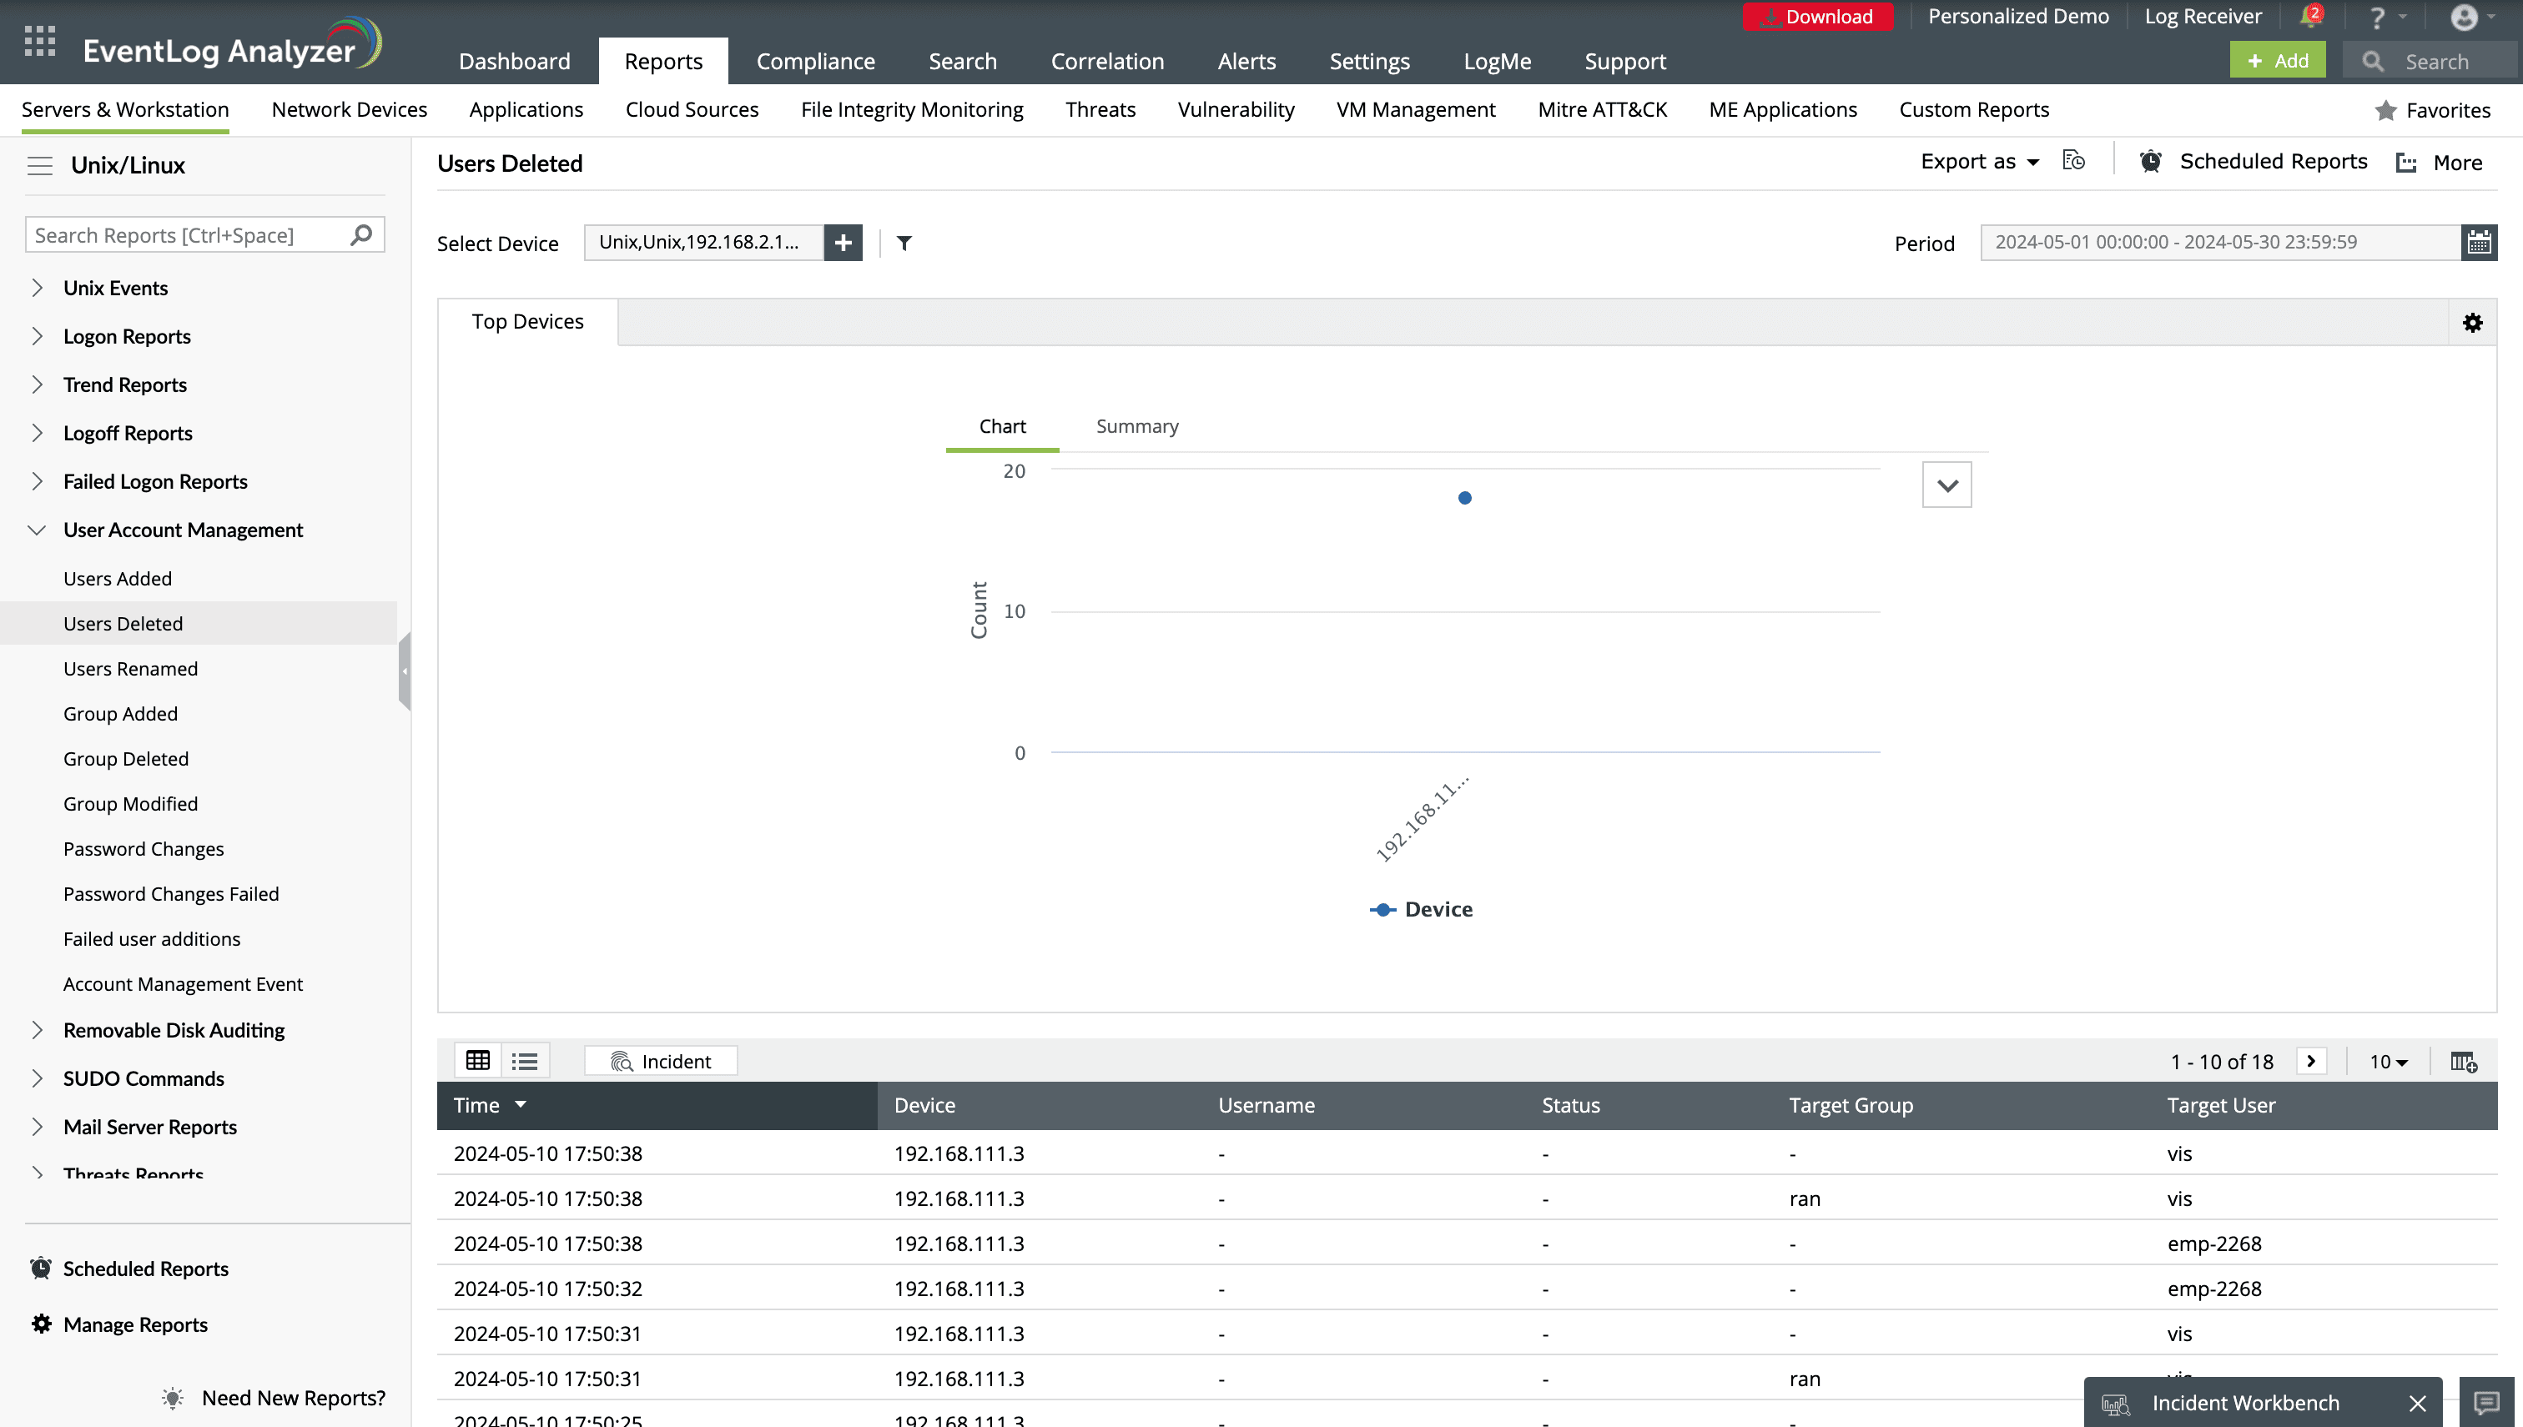Switch to list view toggle
The image size is (2523, 1427).
(x=525, y=1060)
